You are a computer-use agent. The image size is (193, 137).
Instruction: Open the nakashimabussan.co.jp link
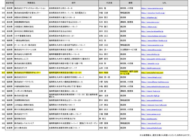pos(155,86)
